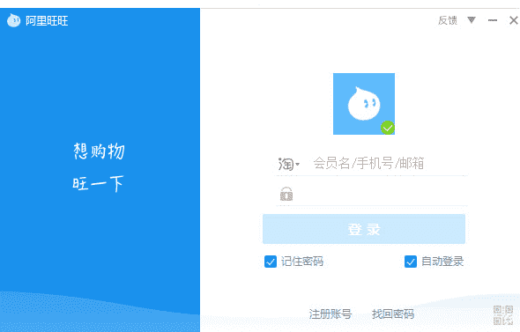Open the triangle settings menu in title bar

click(472, 20)
